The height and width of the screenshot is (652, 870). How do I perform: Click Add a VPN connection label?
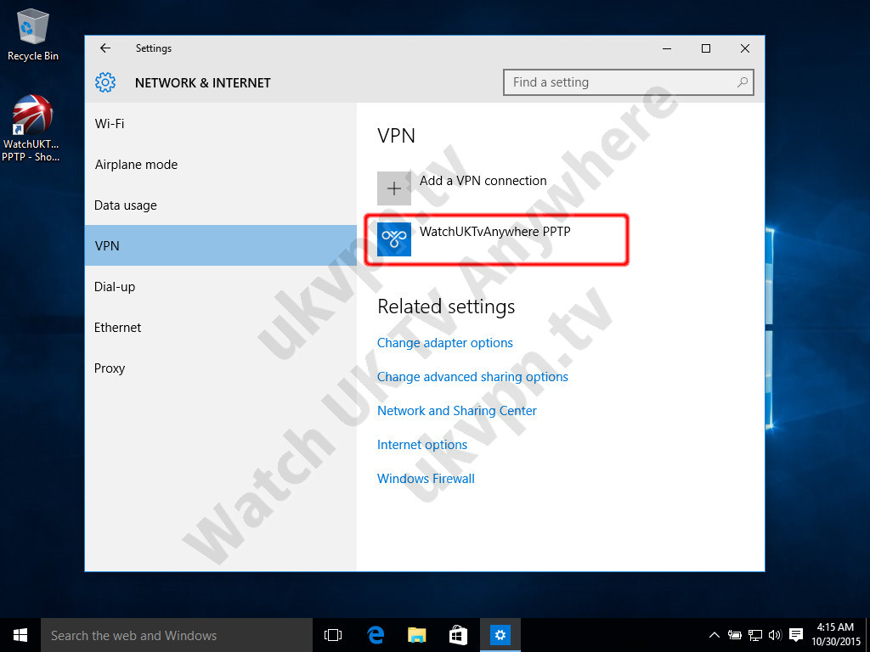(x=483, y=181)
